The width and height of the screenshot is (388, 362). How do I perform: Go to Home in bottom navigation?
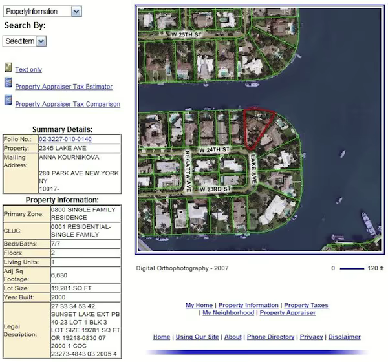162,337
